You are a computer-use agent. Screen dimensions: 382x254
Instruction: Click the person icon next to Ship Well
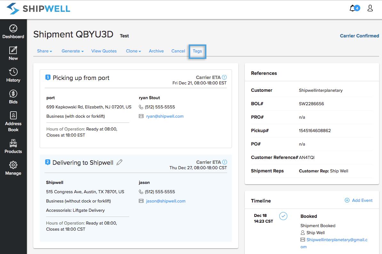[303, 233]
